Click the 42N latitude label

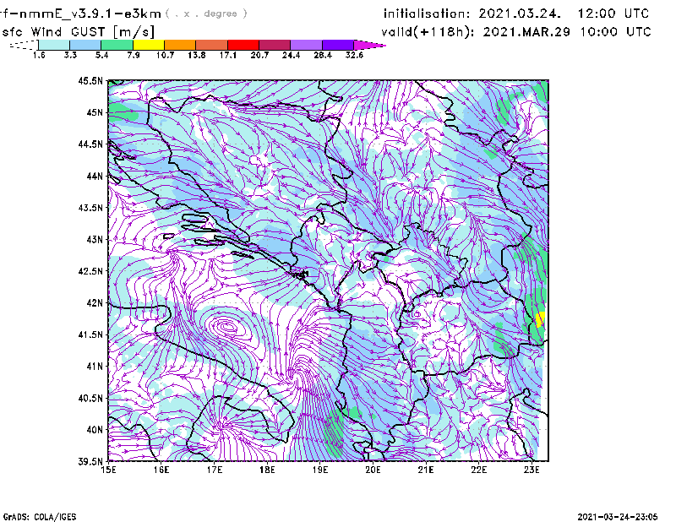pos(95,303)
